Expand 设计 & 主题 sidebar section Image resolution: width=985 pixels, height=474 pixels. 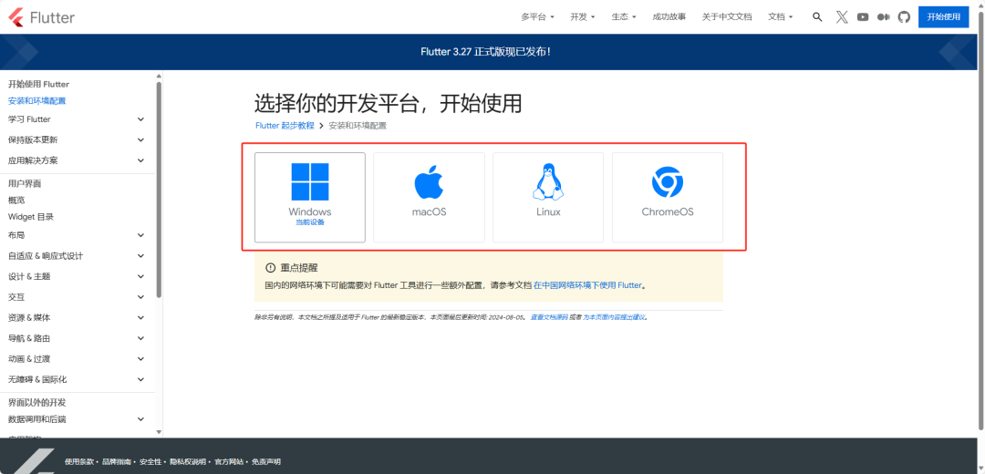(x=77, y=276)
